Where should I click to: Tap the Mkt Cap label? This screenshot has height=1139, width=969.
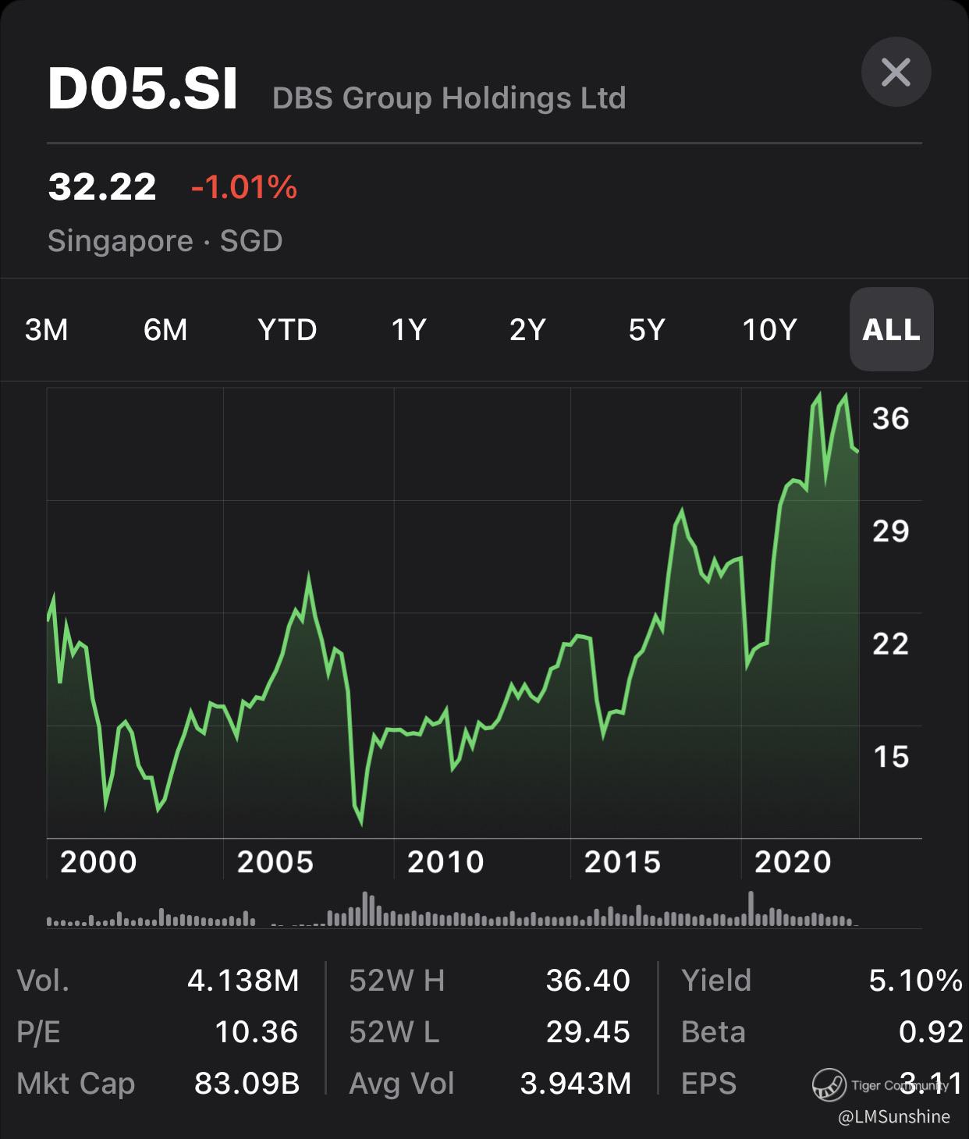click(76, 1084)
